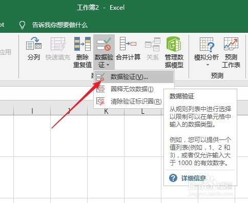Click the Forecast Sheet (预测工作表) icon

[x=231, y=44]
